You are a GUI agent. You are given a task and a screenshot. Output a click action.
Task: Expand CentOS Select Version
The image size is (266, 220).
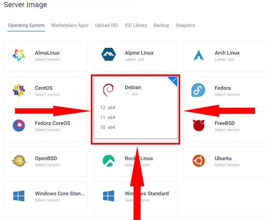click(47, 95)
